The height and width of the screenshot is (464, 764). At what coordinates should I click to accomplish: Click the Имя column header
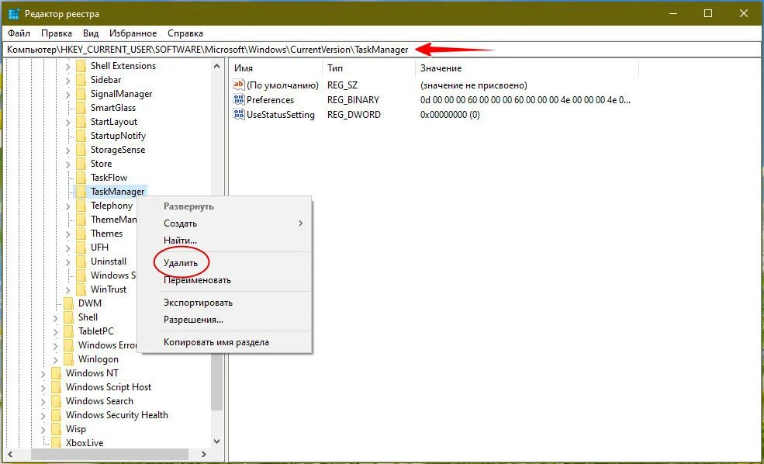(x=275, y=68)
